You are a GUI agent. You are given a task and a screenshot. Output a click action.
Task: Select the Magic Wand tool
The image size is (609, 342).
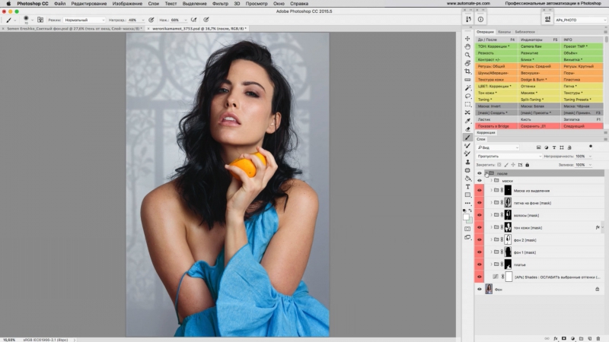pos(467,87)
